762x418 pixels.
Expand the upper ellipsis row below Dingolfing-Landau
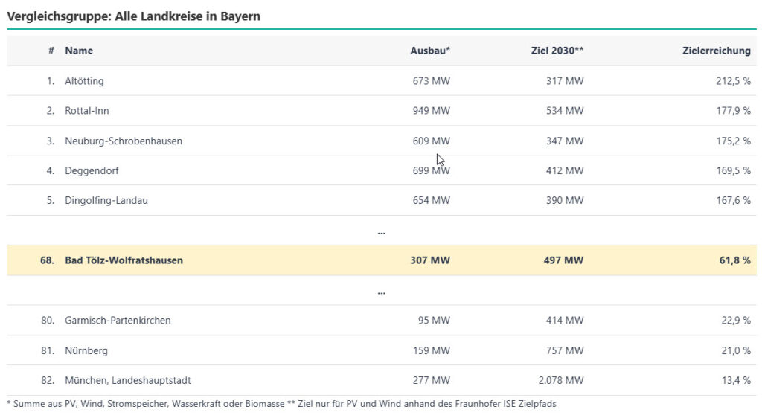coord(381,232)
